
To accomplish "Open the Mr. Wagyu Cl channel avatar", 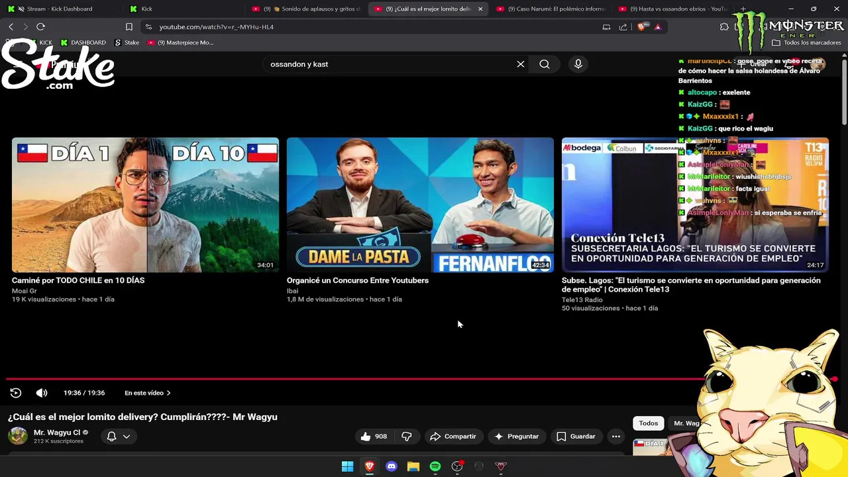I will [x=18, y=436].
